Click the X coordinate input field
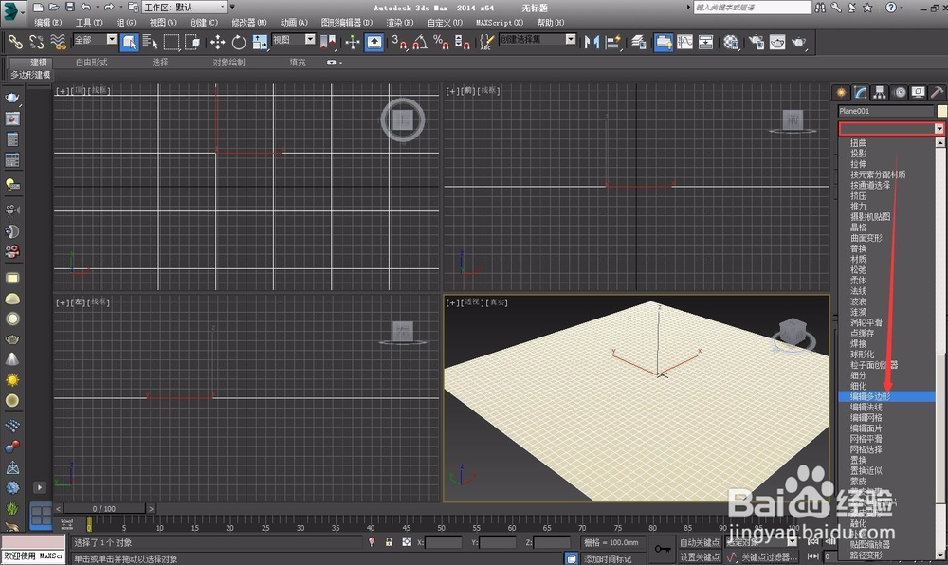The height and width of the screenshot is (565, 948). pos(443,542)
